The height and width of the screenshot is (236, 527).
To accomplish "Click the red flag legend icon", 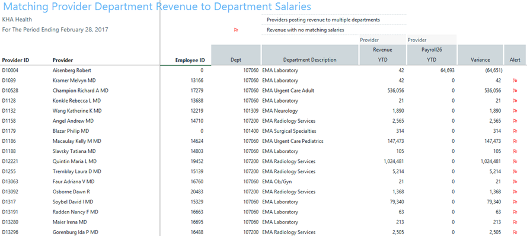I will click(x=236, y=30).
